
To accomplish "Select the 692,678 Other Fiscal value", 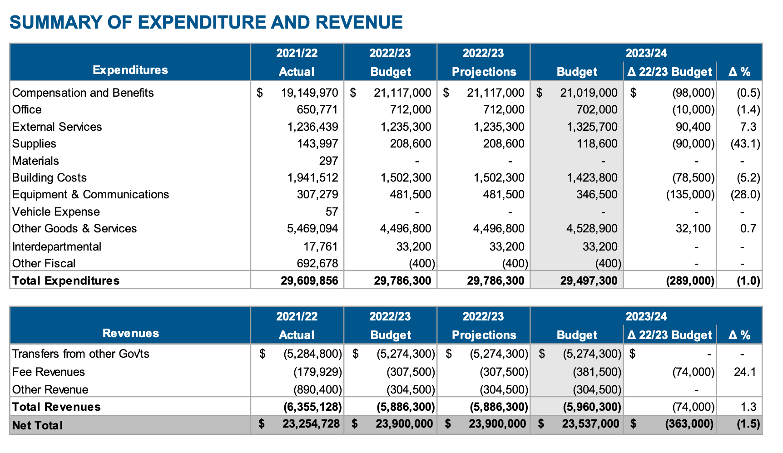I will pyautogui.click(x=317, y=263).
